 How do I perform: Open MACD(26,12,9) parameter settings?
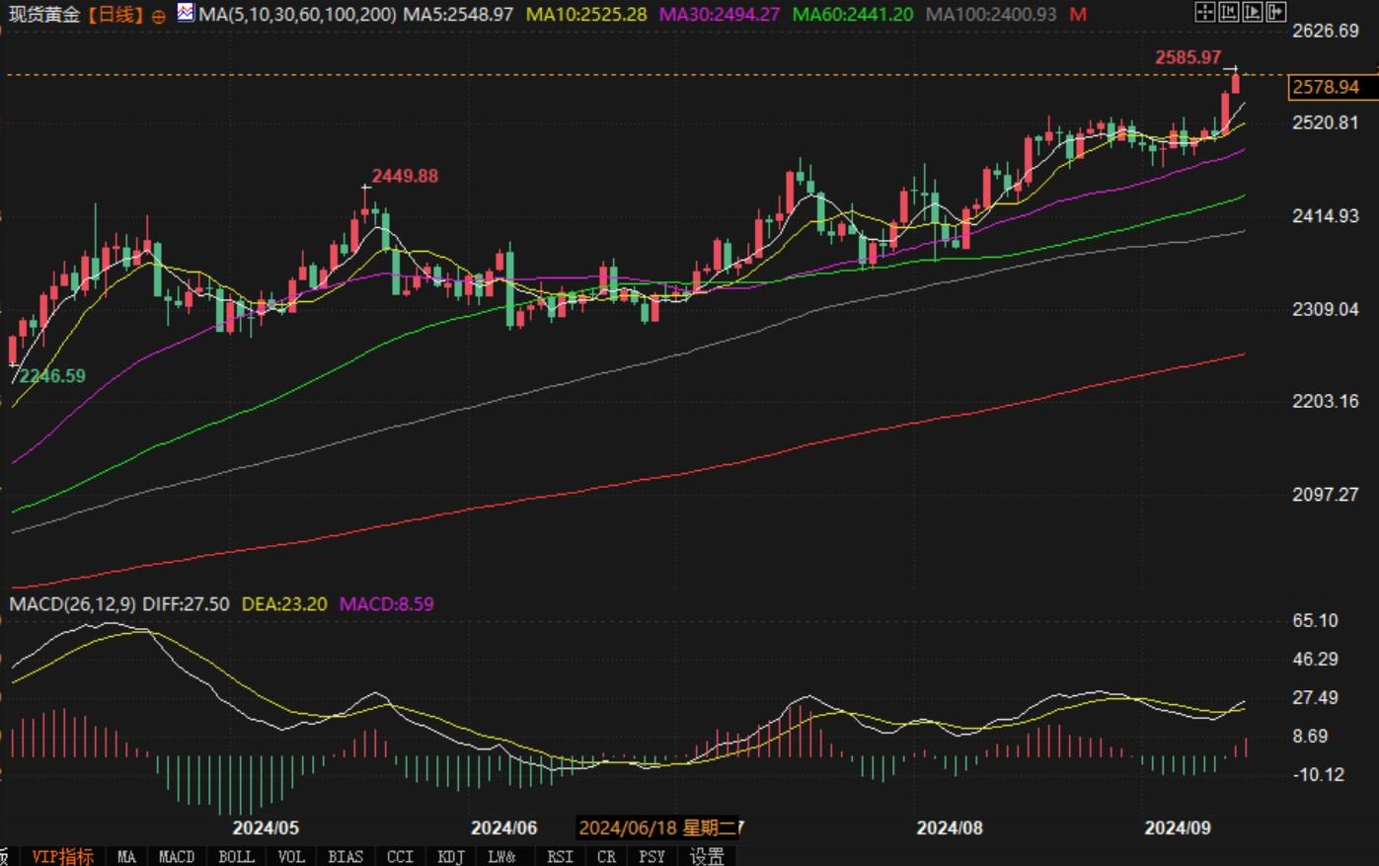72,603
